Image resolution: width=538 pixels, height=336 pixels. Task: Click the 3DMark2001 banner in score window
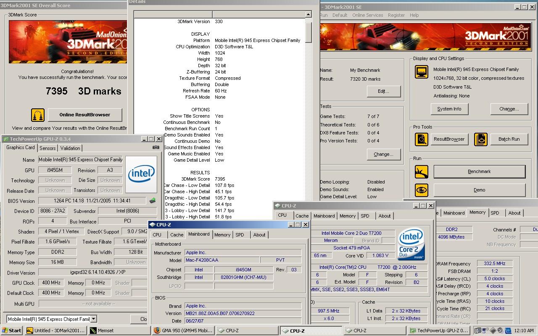(x=68, y=42)
